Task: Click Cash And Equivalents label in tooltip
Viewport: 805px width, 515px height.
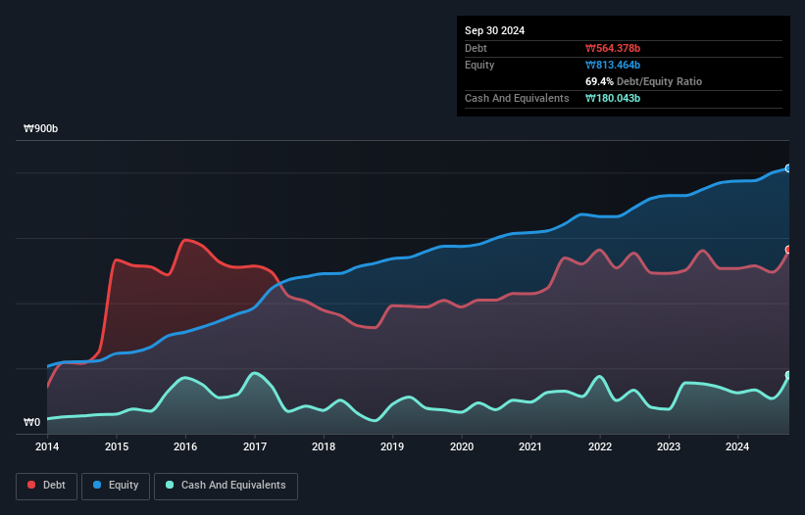Action: (517, 98)
